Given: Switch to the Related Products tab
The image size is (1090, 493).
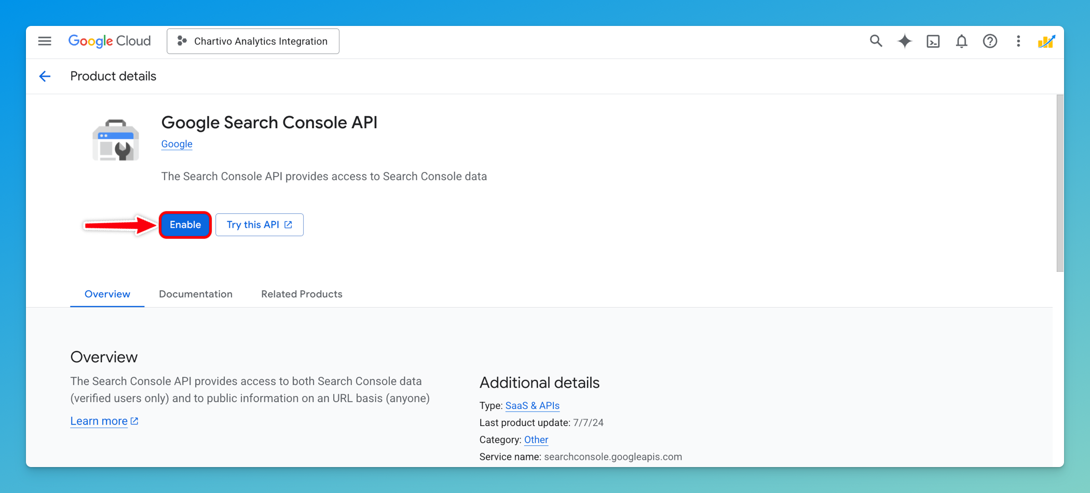Looking at the screenshot, I should 302,294.
